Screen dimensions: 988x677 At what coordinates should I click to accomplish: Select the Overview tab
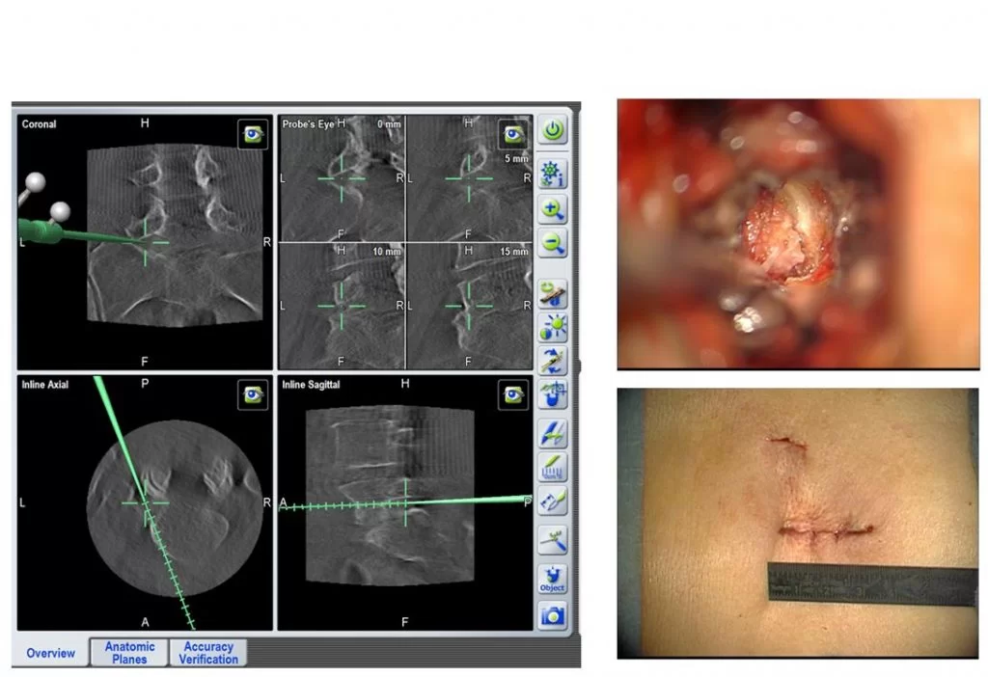(x=50, y=653)
